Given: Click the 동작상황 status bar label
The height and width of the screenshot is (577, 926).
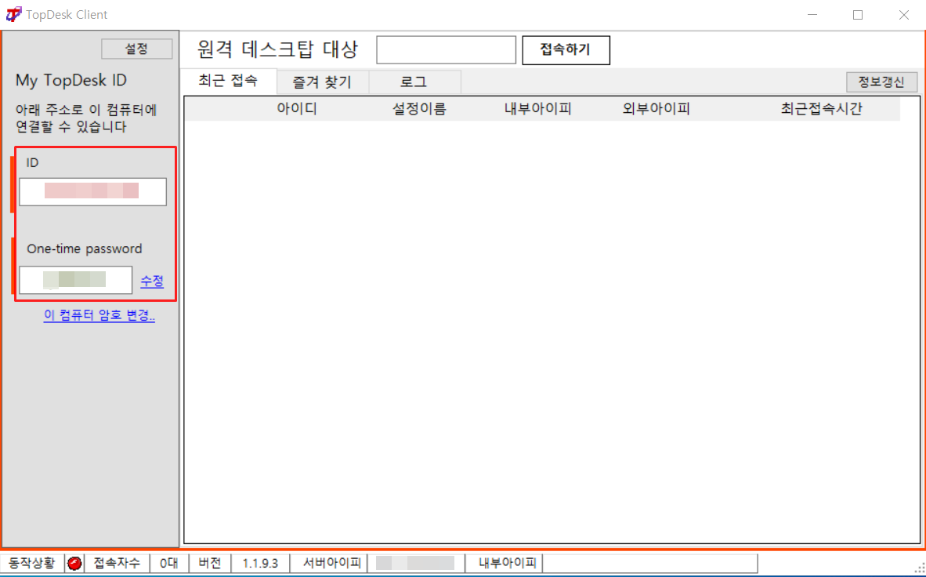Looking at the screenshot, I should [32, 563].
